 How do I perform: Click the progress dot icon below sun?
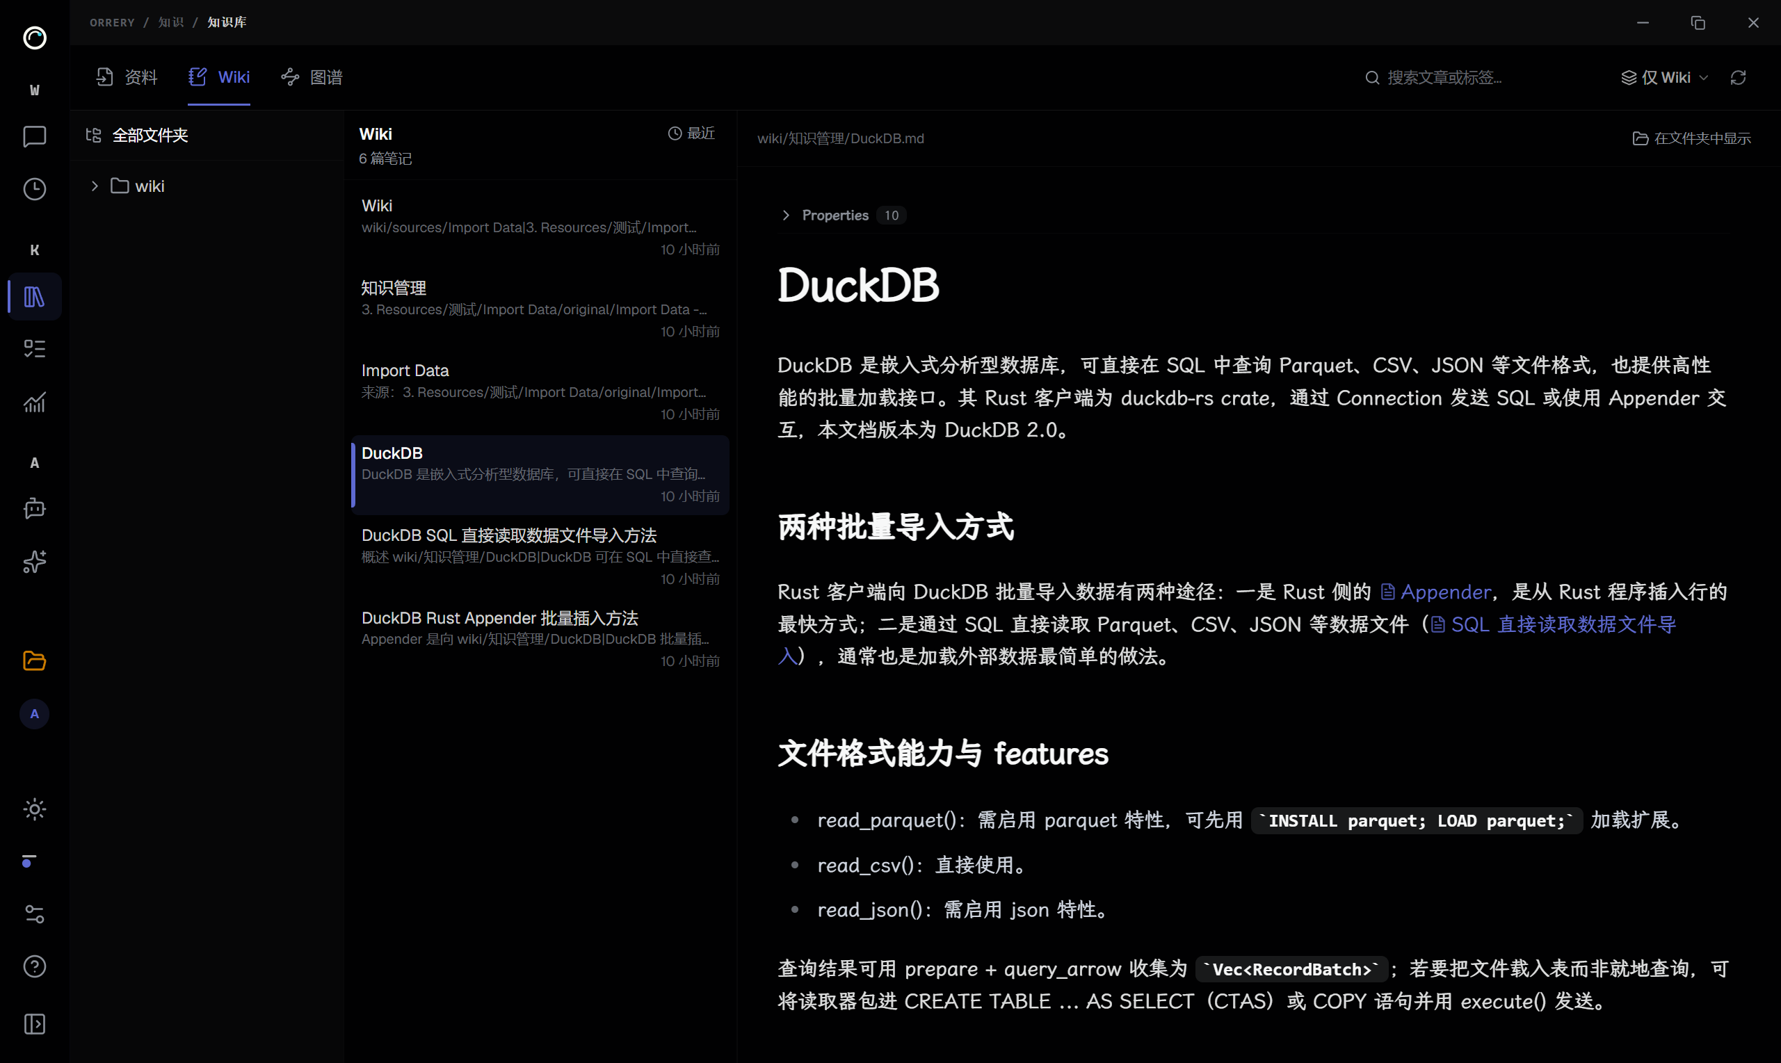(x=29, y=861)
